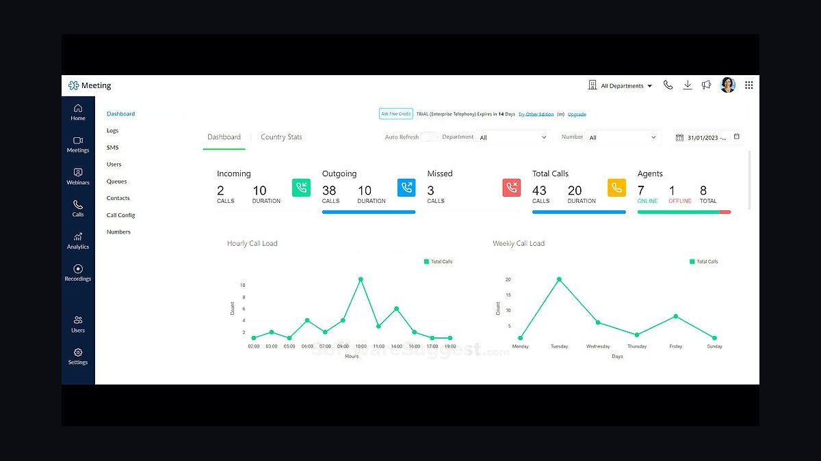Click the phone dialer icon in header

click(668, 85)
